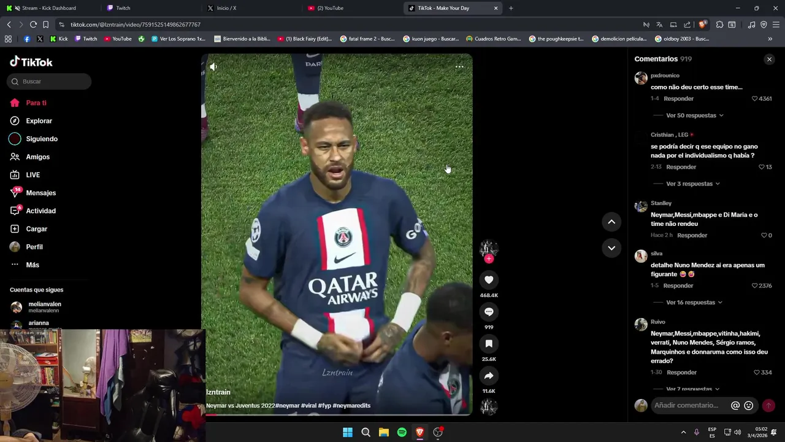This screenshot has width=785, height=442.
Task: Reply to silva's comment
Action: click(678, 286)
